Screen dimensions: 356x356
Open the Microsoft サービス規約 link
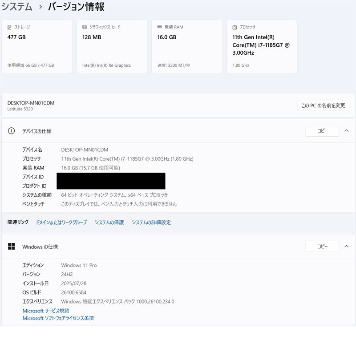(47, 311)
